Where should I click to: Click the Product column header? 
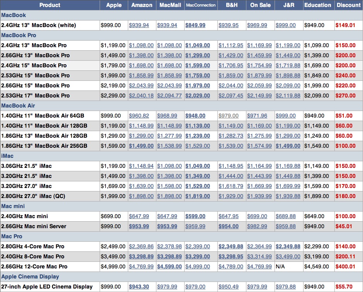[50, 5]
